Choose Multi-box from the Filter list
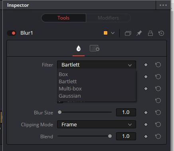 (70, 89)
